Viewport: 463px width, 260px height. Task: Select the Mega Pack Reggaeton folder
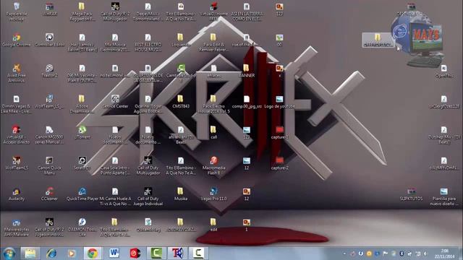[x=82, y=12]
